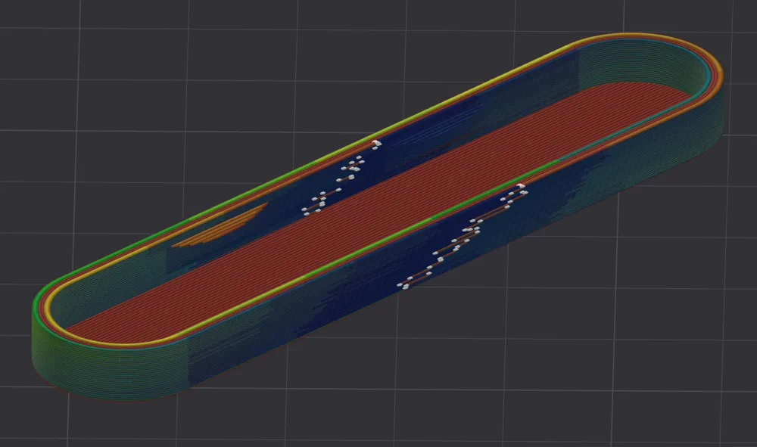Click the white marker cluster on the near wall
This screenshot has width=757, height=447.
coord(462,238)
